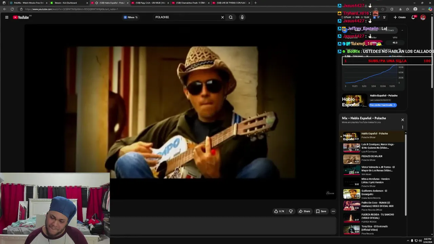
Task: Focus the YouTube search box containing POLACHEE
Action: 186,17
